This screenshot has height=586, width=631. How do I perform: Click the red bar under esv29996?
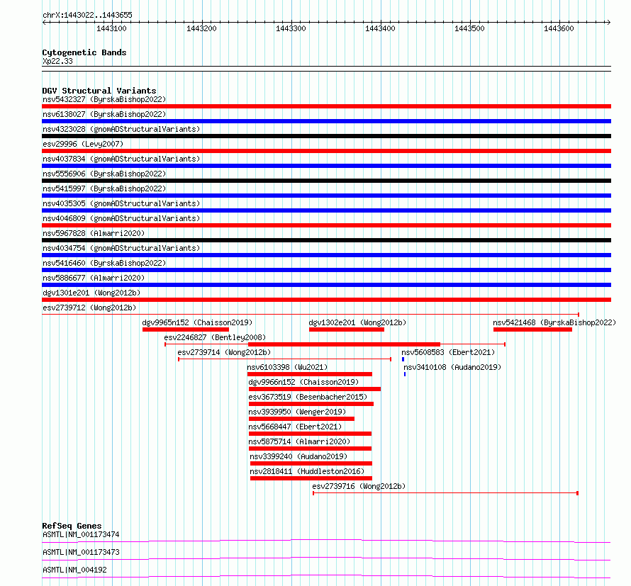(x=326, y=151)
